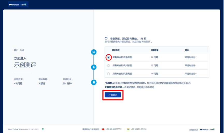This screenshot has height=133, width=224.
Task: Click the green Wi-Fi status icon
Action: pyautogui.click(x=43, y=129)
